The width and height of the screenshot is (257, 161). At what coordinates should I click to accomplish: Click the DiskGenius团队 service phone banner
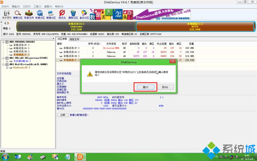(162, 15)
